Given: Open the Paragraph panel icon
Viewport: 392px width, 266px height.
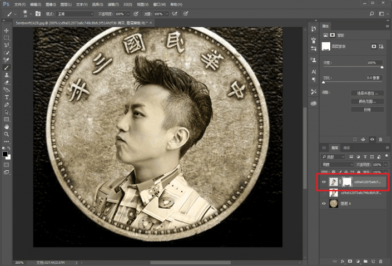Looking at the screenshot, I should [x=314, y=80].
